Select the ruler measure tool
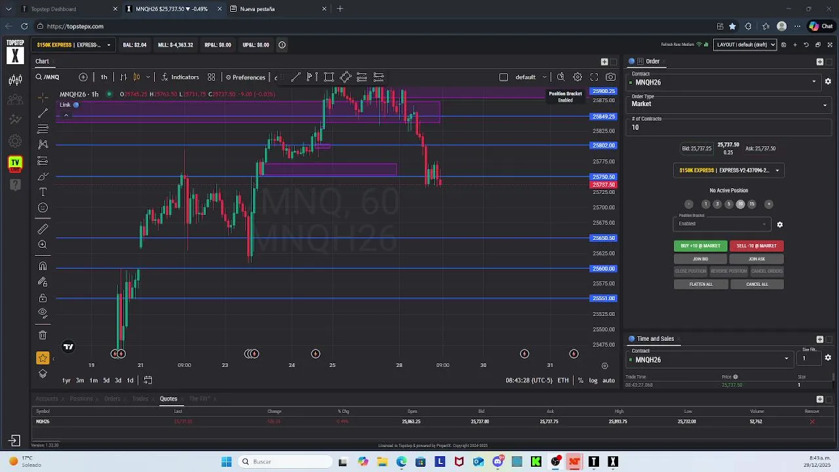Viewport: 839px width, 472px height. click(x=43, y=229)
